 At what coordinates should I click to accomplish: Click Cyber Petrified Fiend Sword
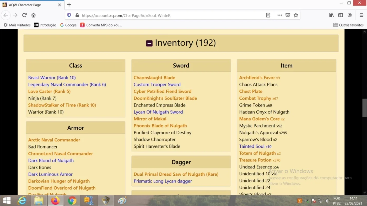point(163,91)
